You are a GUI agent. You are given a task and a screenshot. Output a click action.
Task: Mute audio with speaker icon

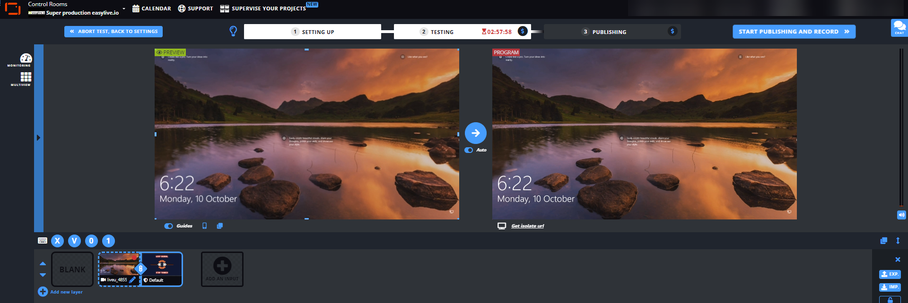(x=901, y=215)
